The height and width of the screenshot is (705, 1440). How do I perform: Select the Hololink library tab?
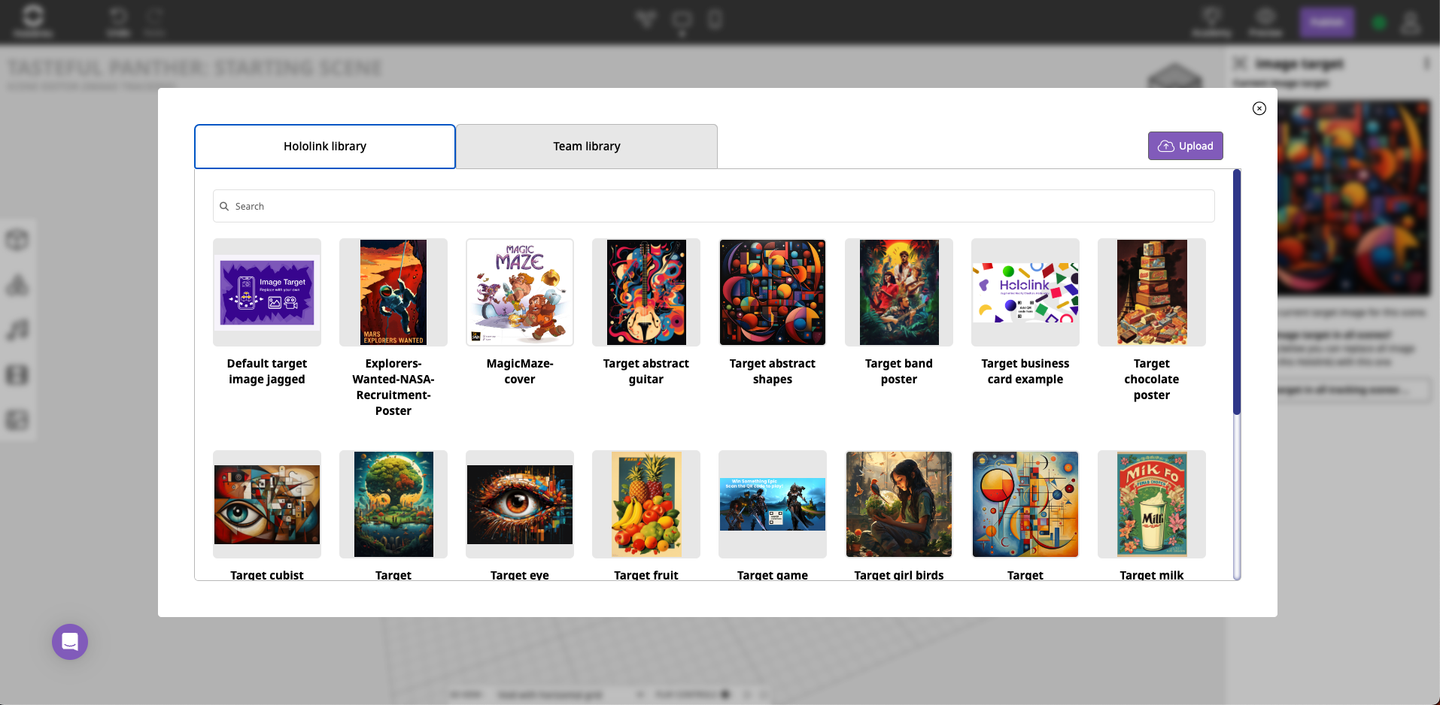325,147
